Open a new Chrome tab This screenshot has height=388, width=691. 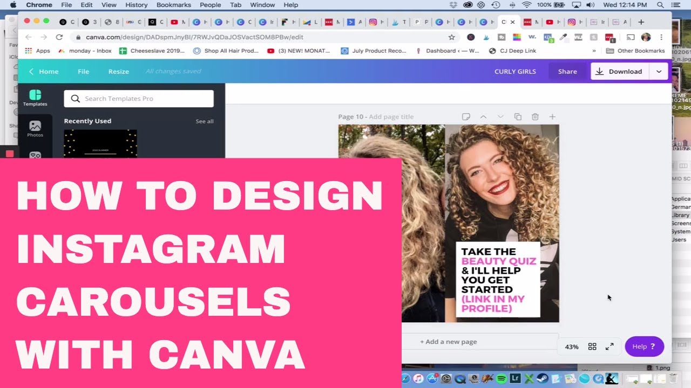point(641,22)
